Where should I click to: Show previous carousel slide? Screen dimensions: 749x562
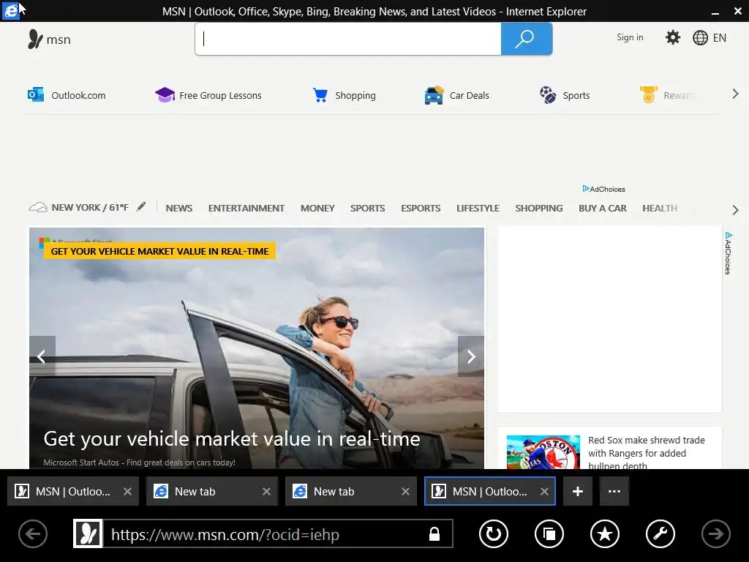tap(42, 356)
